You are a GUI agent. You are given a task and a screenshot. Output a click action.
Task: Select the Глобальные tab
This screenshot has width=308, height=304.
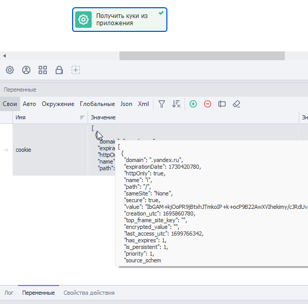coord(97,104)
